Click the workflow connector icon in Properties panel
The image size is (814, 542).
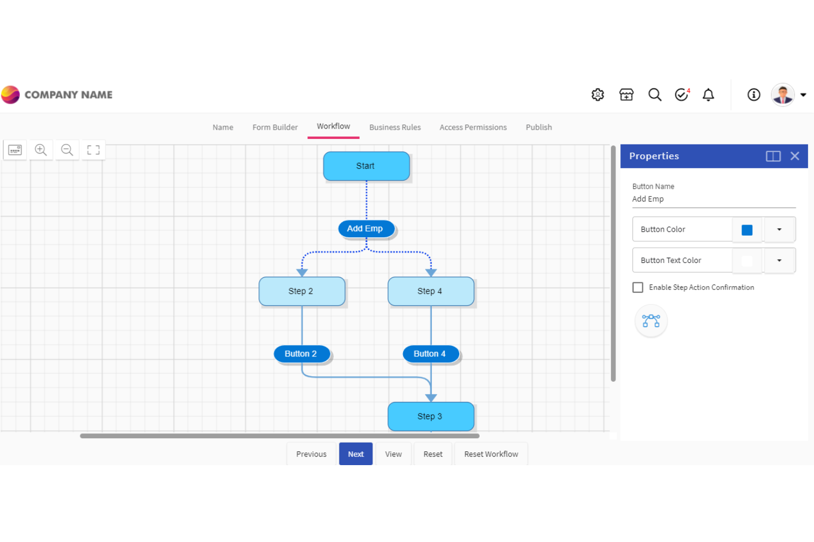coord(651,321)
